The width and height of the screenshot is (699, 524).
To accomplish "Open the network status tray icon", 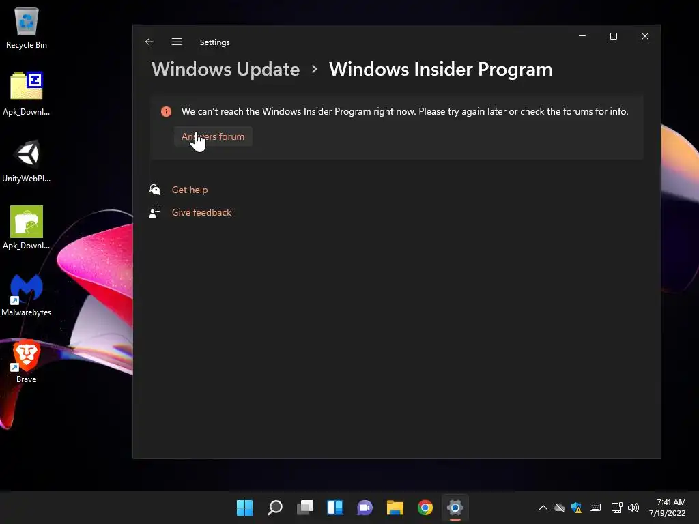I will click(616, 508).
